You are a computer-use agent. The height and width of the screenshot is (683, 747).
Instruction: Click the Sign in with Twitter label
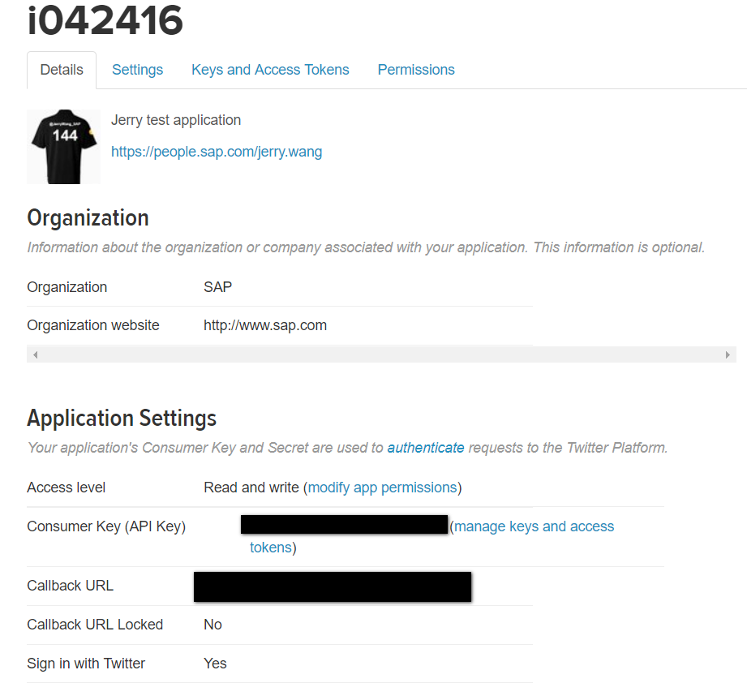[x=86, y=664]
